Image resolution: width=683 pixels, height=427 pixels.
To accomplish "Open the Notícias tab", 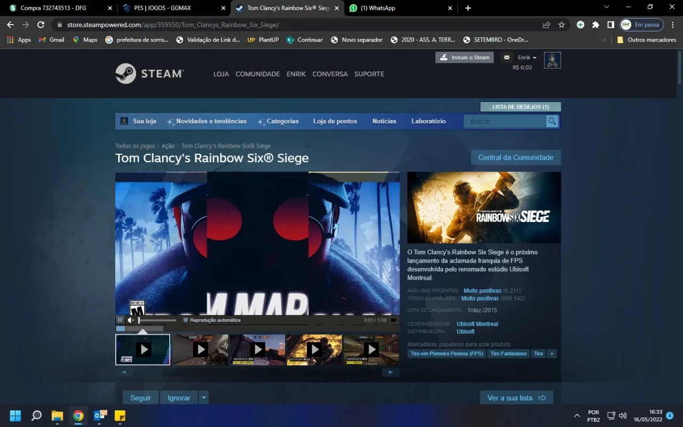I will tap(384, 121).
